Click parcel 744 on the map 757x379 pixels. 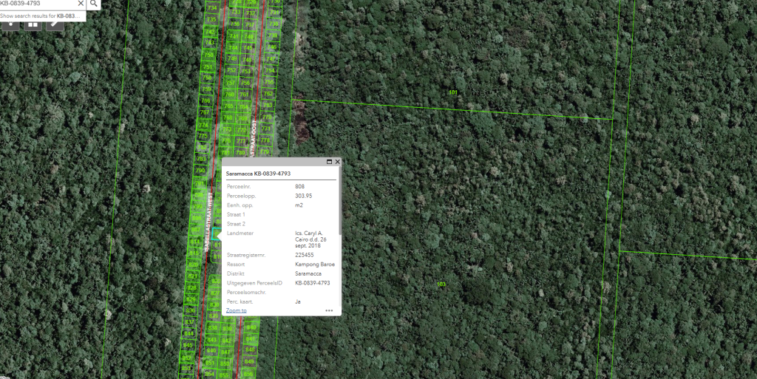click(233, 47)
